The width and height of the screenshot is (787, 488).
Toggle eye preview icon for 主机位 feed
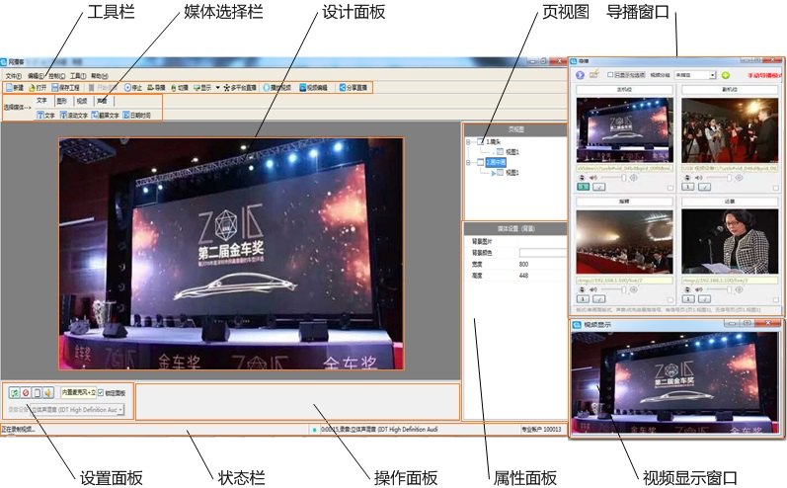634,178
